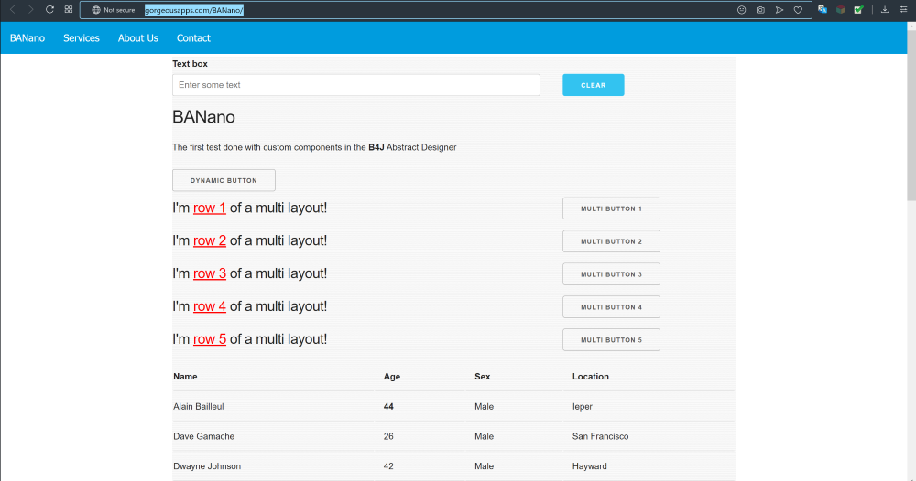Select the 'Alain Bailleul' name cell
916x481 pixels.
point(199,406)
